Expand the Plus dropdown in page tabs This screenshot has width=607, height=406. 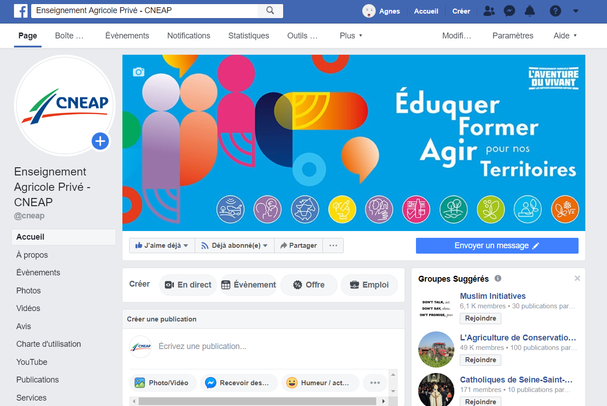[x=351, y=36]
